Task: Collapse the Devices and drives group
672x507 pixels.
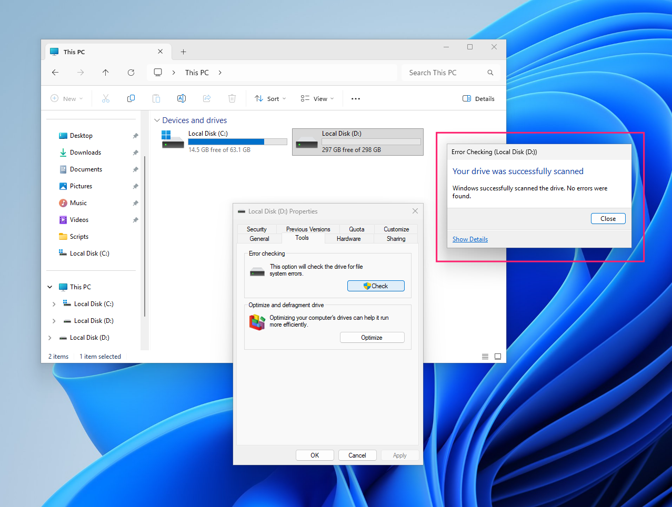Action: [157, 120]
